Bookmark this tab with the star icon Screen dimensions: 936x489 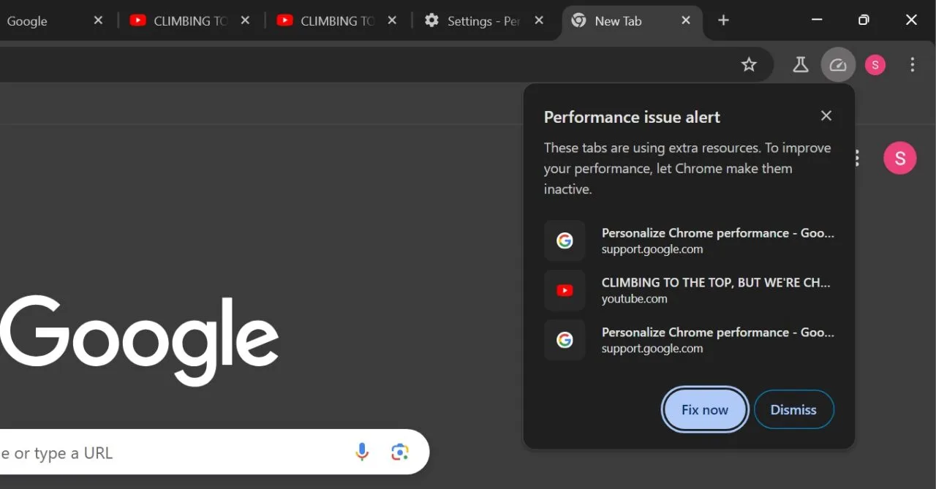click(749, 65)
